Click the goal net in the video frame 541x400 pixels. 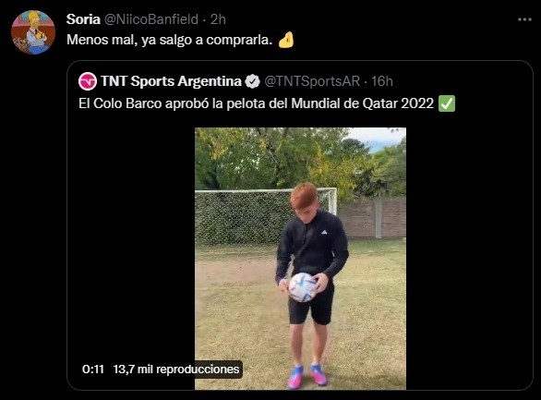click(x=243, y=217)
